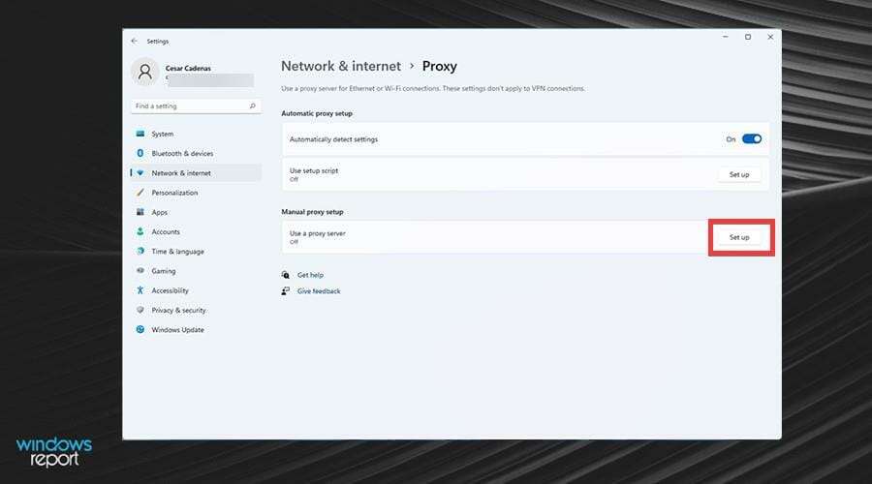Turn off Automatically detect settings toggle
The image size is (872, 484).
pos(752,139)
